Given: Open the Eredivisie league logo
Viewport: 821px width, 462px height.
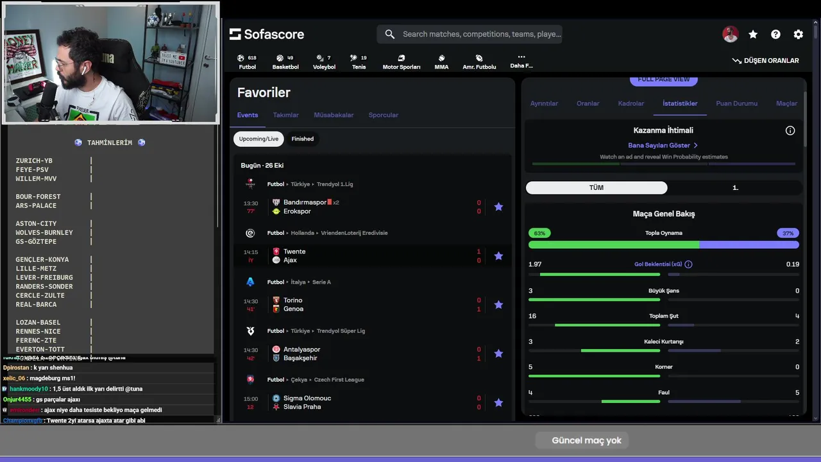Looking at the screenshot, I should [x=250, y=233].
